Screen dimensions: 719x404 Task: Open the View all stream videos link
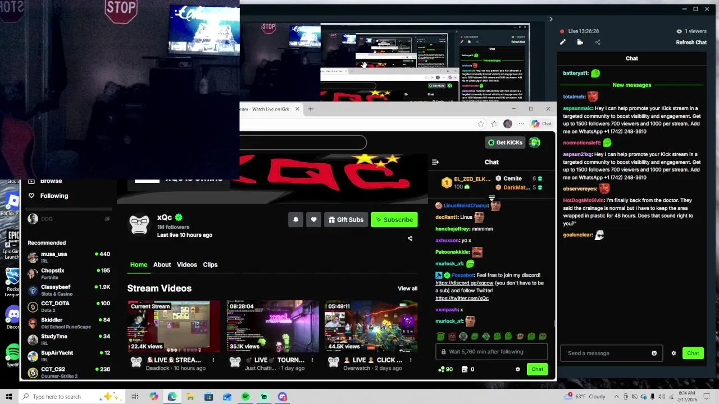[407, 288]
